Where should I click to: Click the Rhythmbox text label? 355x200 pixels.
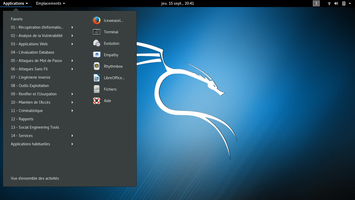113,66
